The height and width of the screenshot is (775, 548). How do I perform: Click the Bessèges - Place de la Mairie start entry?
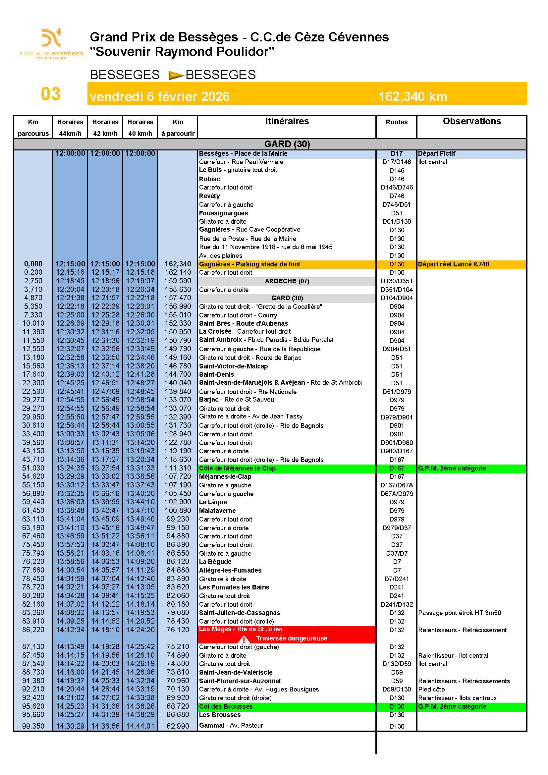[x=243, y=153]
